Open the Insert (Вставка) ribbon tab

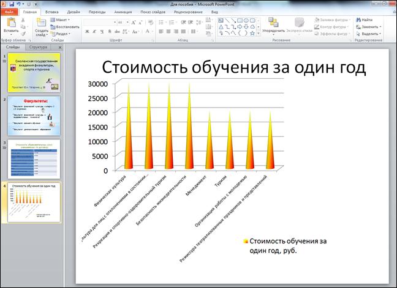(x=52, y=12)
